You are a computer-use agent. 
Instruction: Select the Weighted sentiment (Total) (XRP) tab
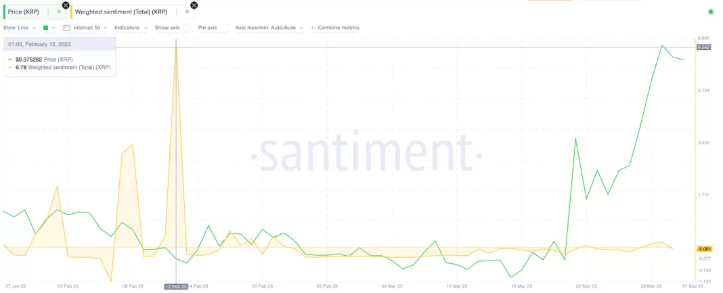121,12
